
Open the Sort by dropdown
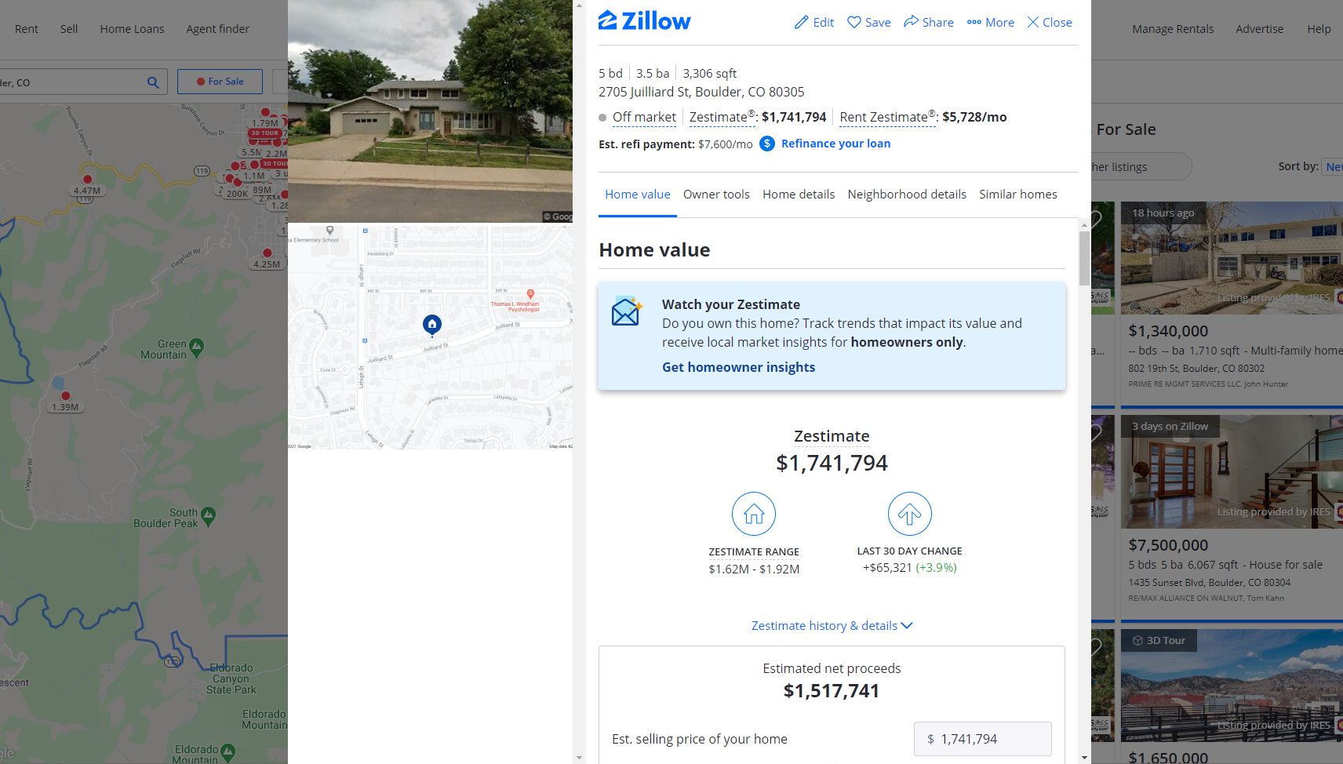click(1333, 166)
